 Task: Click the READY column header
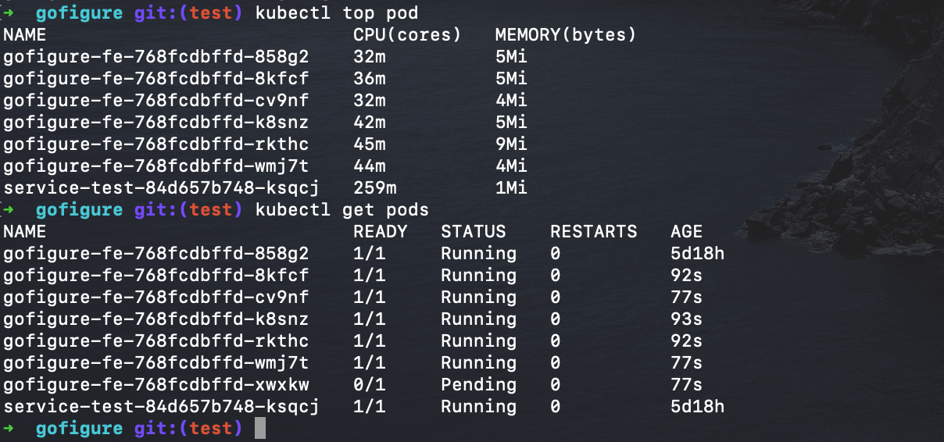pos(381,231)
